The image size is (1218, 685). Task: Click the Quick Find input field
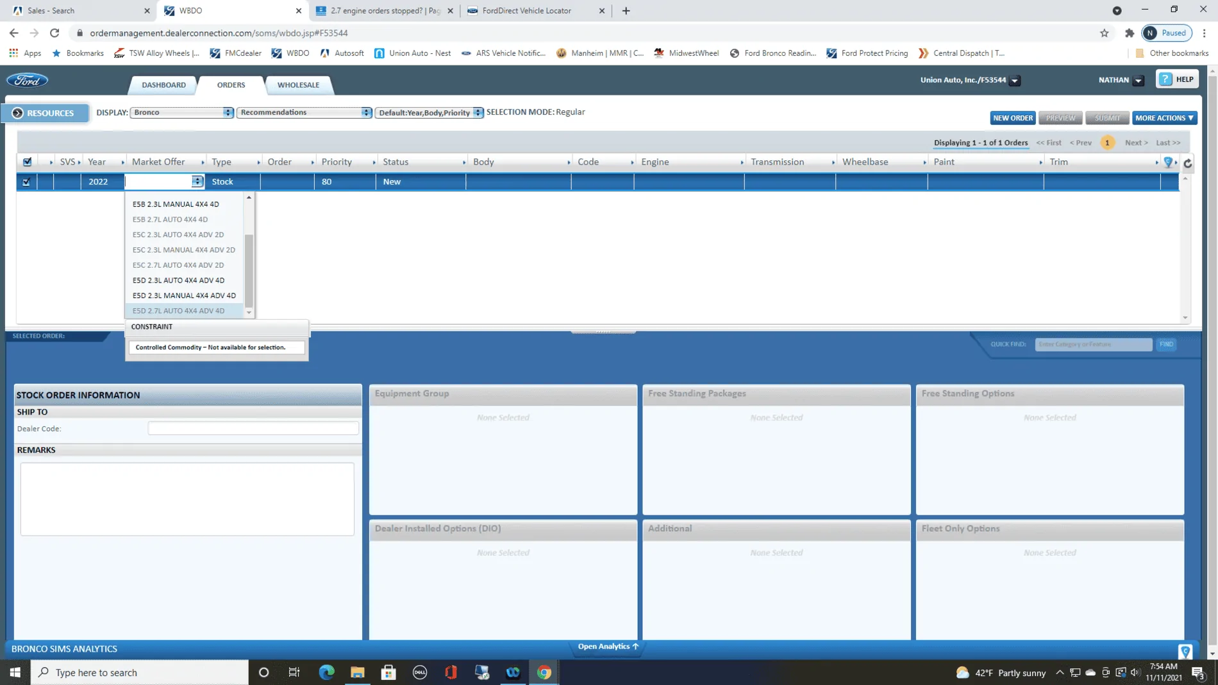tap(1093, 344)
